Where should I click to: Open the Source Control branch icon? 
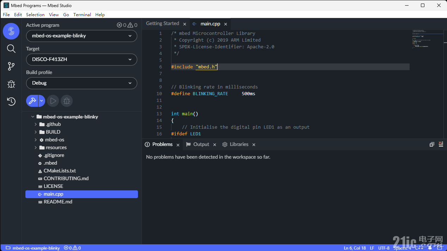[x=11, y=66]
